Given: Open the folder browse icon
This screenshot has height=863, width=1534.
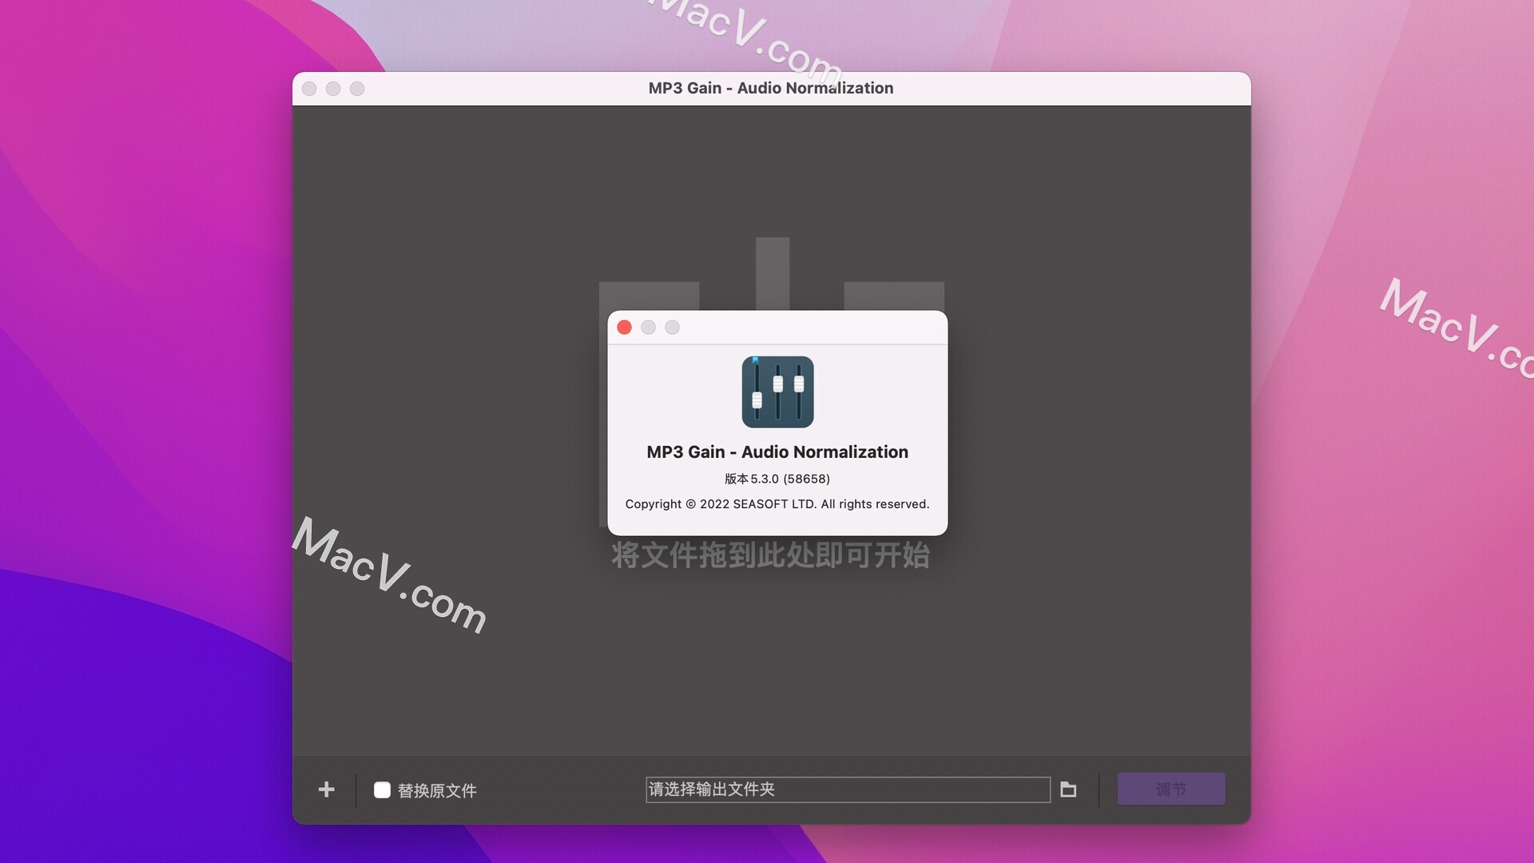Looking at the screenshot, I should click(1068, 789).
